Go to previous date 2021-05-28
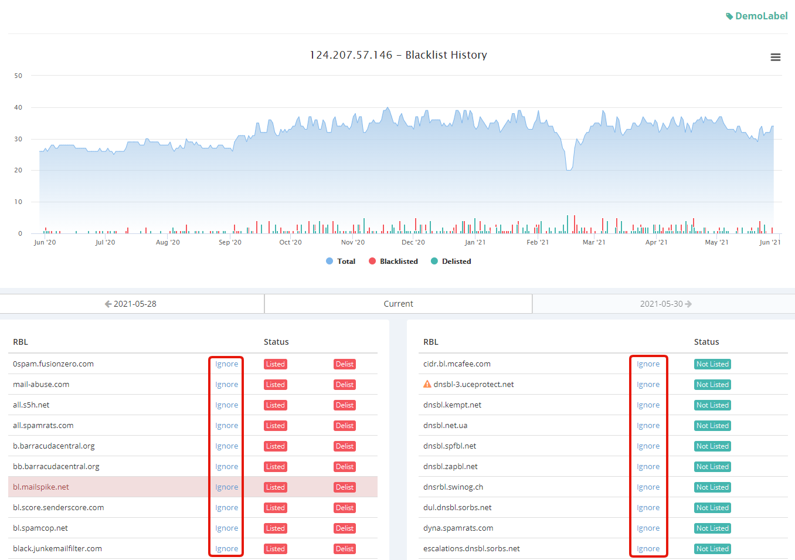The image size is (795, 560). 134,304
